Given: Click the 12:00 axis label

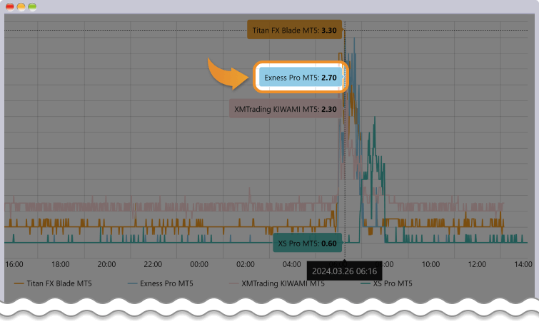Looking at the screenshot, I should coord(477,264).
